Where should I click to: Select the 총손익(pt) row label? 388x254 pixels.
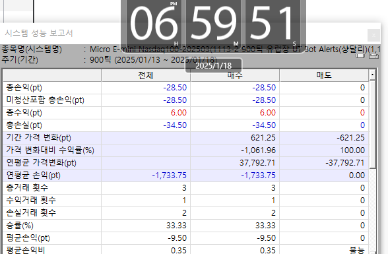click(24, 88)
